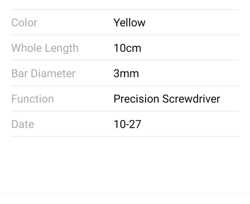Click the divider between Whole Length and Bar Diameter
The height and width of the screenshot is (204, 250).
(125, 60)
